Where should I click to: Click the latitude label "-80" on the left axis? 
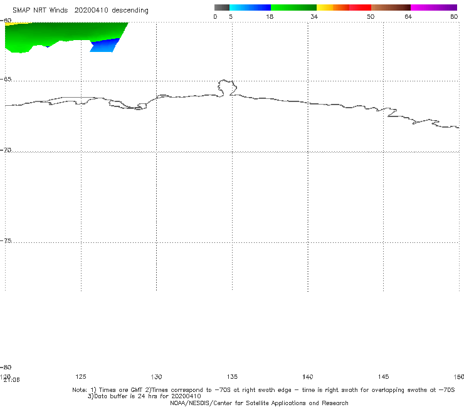pyautogui.click(x=6, y=367)
